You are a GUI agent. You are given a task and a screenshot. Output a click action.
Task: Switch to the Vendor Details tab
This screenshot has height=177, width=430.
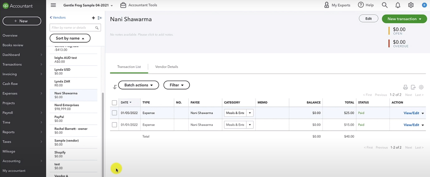pos(167,67)
